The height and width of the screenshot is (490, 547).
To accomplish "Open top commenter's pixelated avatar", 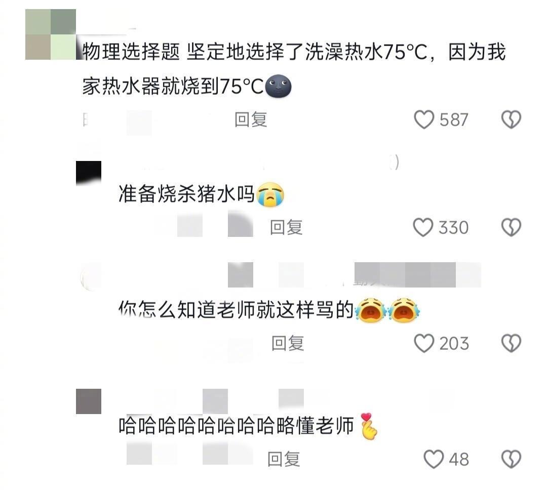I will pos(51,34).
